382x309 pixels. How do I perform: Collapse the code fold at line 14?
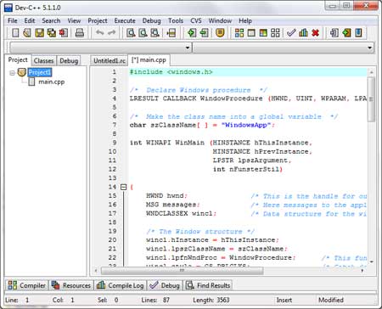(123, 187)
